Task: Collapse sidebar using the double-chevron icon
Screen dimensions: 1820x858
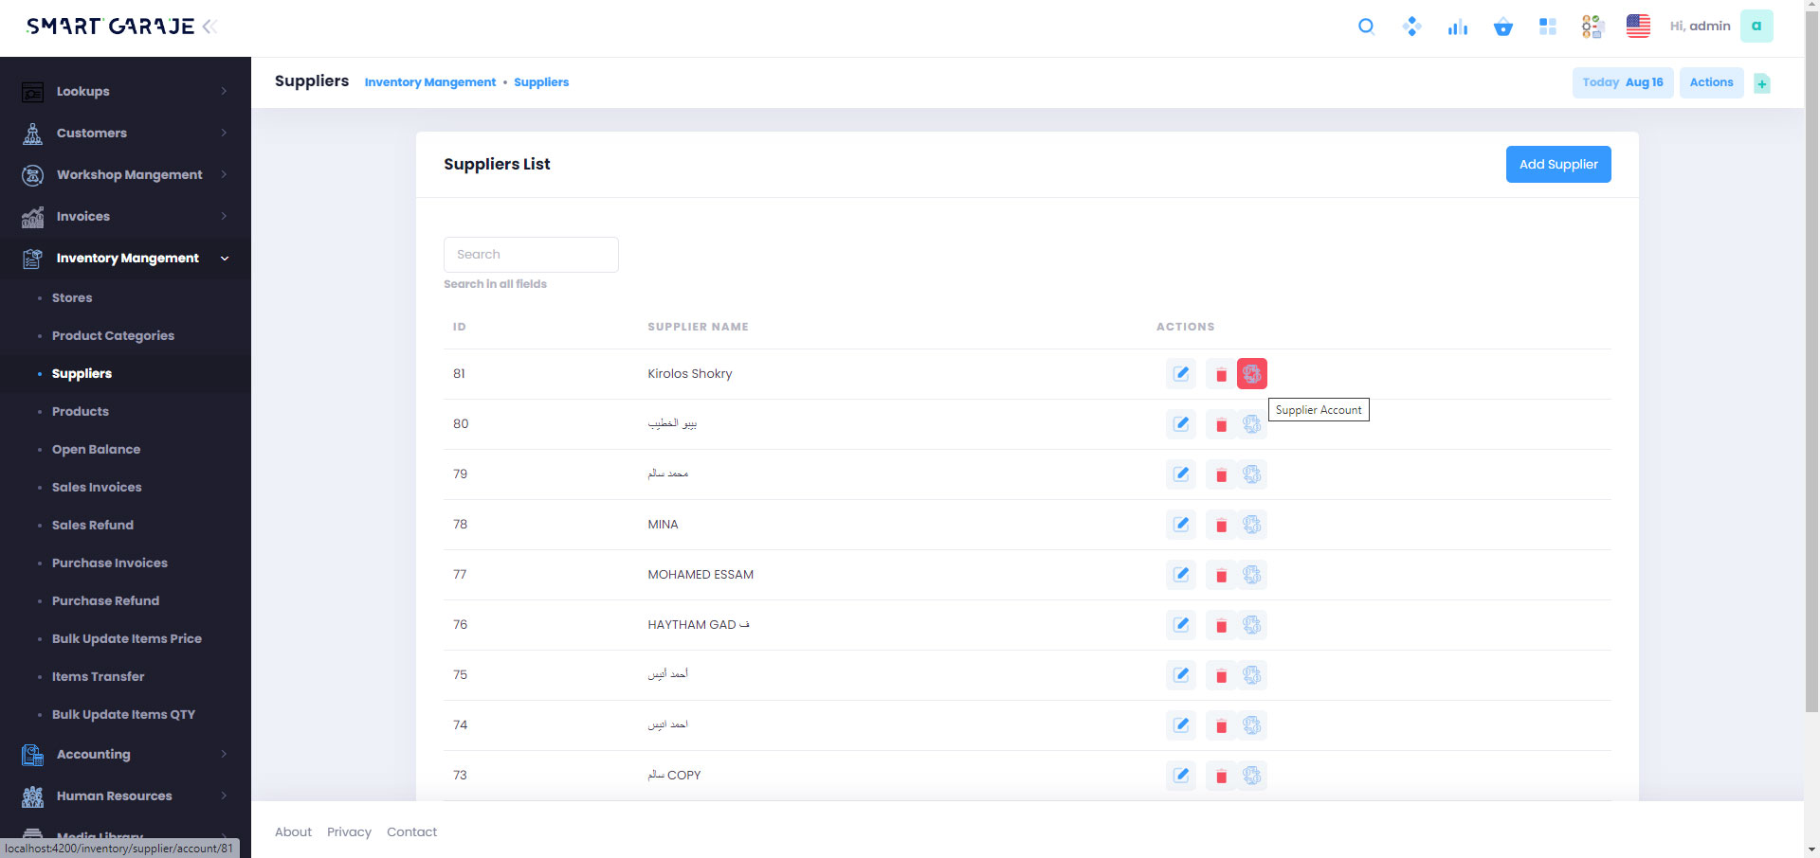Action: [x=210, y=27]
